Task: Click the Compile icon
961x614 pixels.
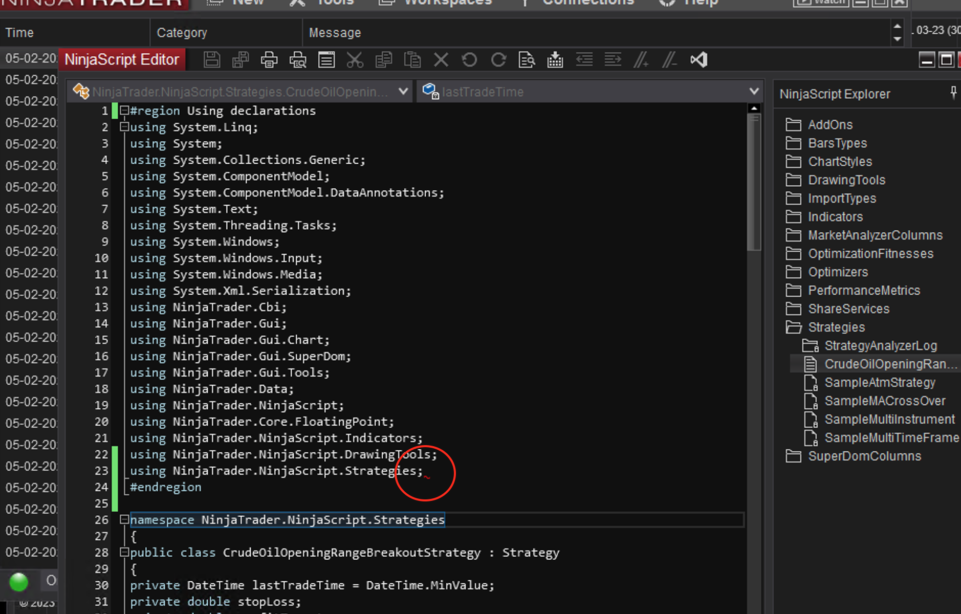Action: 555,60
